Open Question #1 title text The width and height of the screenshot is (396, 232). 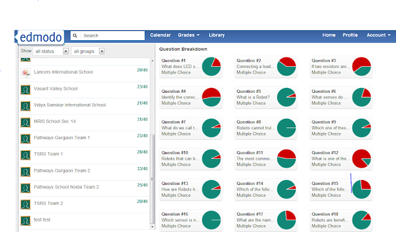coord(173,61)
